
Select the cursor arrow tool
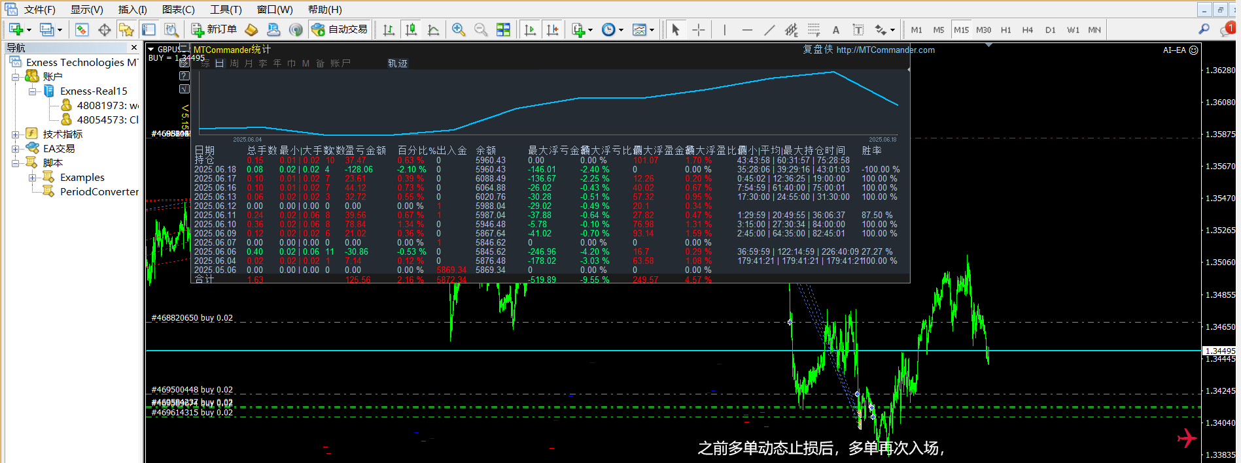tap(676, 29)
